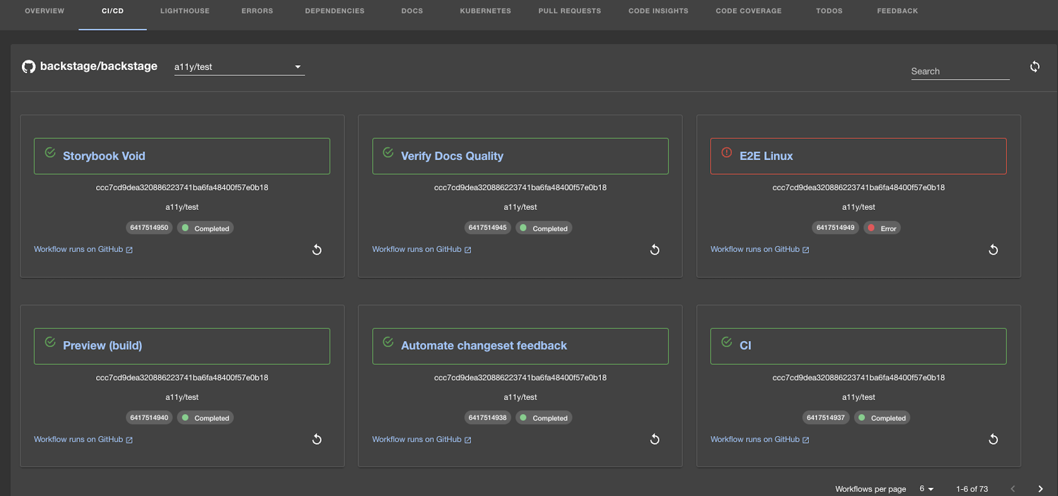1058x496 pixels.
Task: Re-run the Verify Docs Quality workflow
Action: pos(655,249)
